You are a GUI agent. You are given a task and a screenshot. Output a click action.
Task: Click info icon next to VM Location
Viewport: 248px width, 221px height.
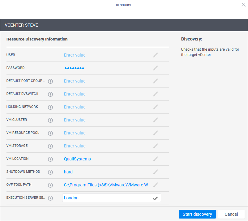pos(50,159)
